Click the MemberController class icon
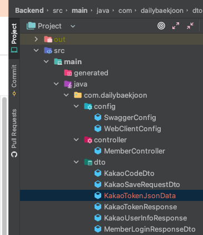This screenshot has width=203, height=235. pyautogui.click(x=98, y=151)
